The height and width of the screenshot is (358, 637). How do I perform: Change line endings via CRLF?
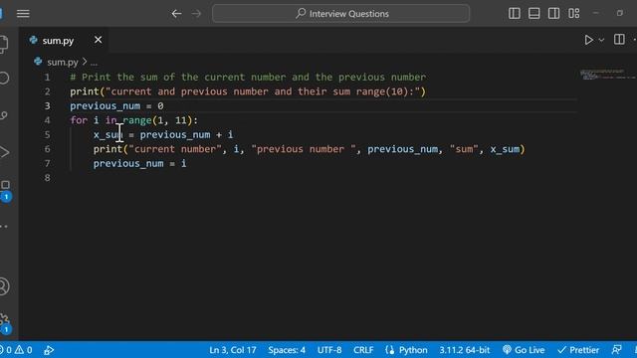coord(363,350)
